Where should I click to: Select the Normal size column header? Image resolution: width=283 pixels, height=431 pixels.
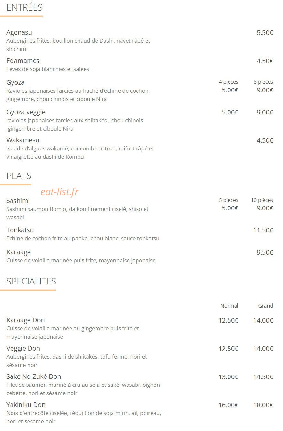pos(229,306)
